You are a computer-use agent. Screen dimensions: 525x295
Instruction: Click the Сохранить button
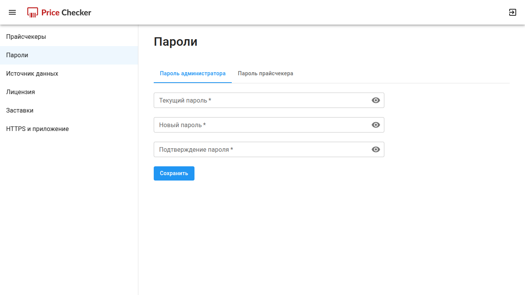[x=174, y=173]
